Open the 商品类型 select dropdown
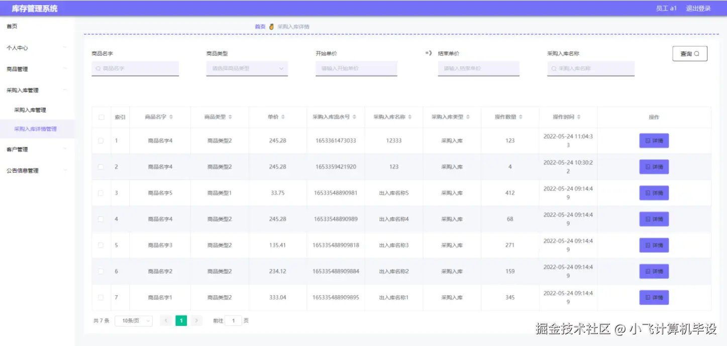Screen dimensions: 727x346 click(247, 68)
